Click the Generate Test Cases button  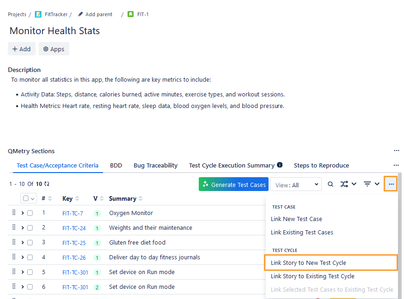coord(233,184)
